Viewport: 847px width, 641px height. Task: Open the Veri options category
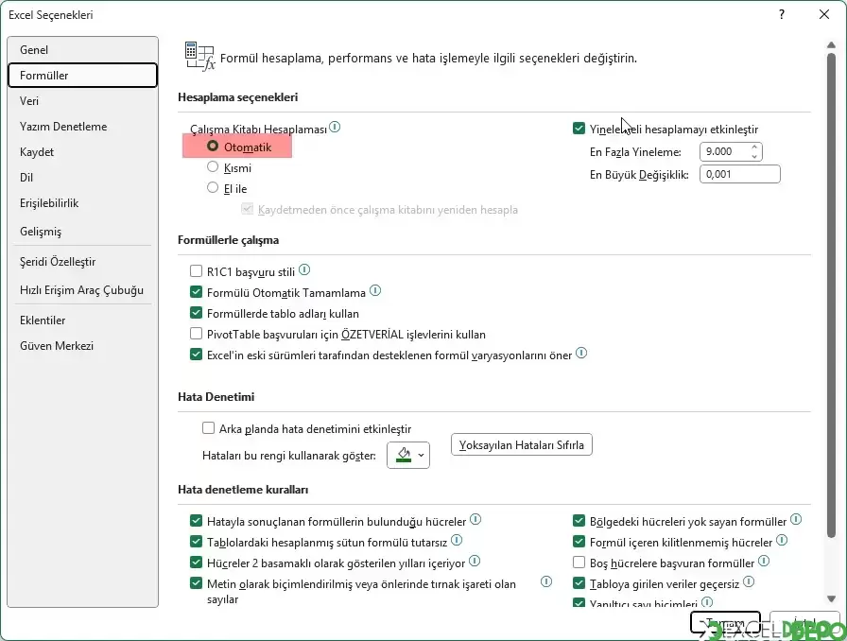click(x=82, y=101)
